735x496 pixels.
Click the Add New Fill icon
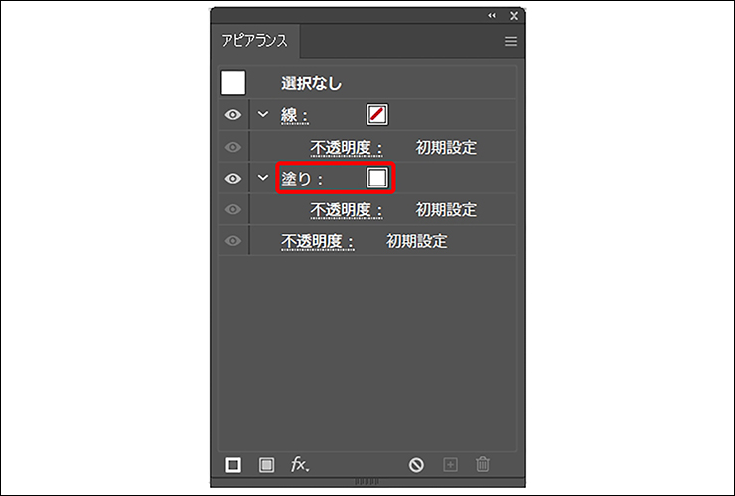pos(266,464)
